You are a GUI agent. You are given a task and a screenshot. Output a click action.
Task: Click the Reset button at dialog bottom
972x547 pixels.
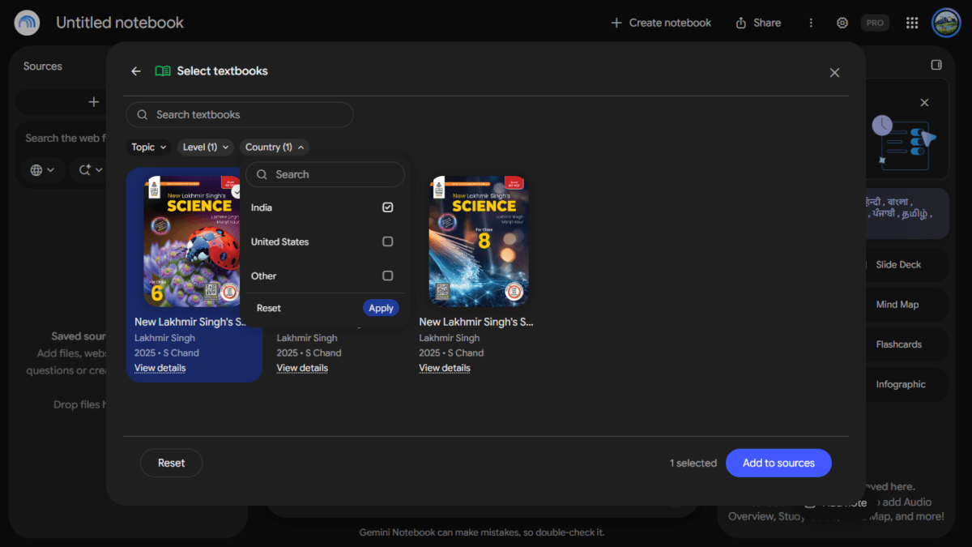(171, 463)
